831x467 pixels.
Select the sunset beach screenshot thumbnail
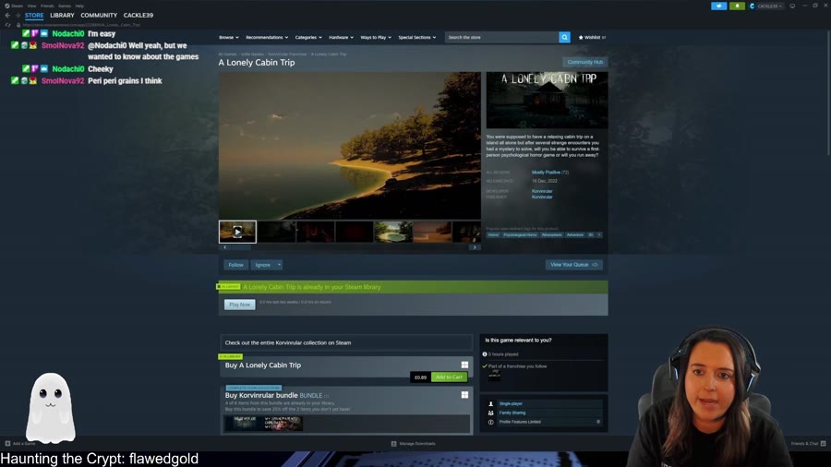point(432,232)
